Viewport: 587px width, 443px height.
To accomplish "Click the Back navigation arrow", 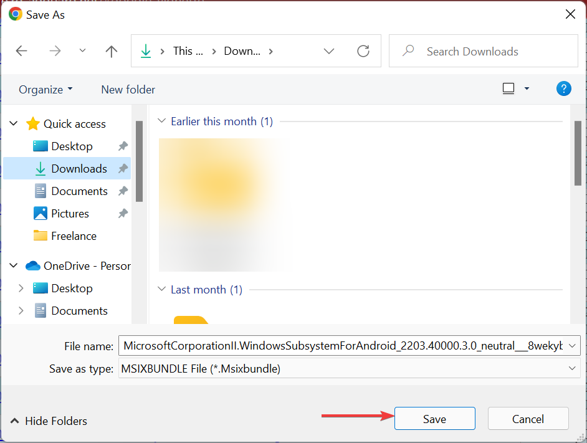I will point(21,51).
